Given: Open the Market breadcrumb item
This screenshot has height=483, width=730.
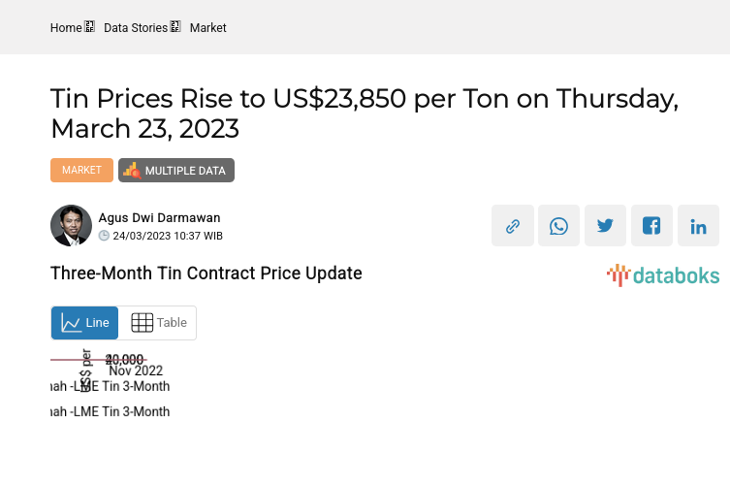Looking at the screenshot, I should click(x=208, y=28).
